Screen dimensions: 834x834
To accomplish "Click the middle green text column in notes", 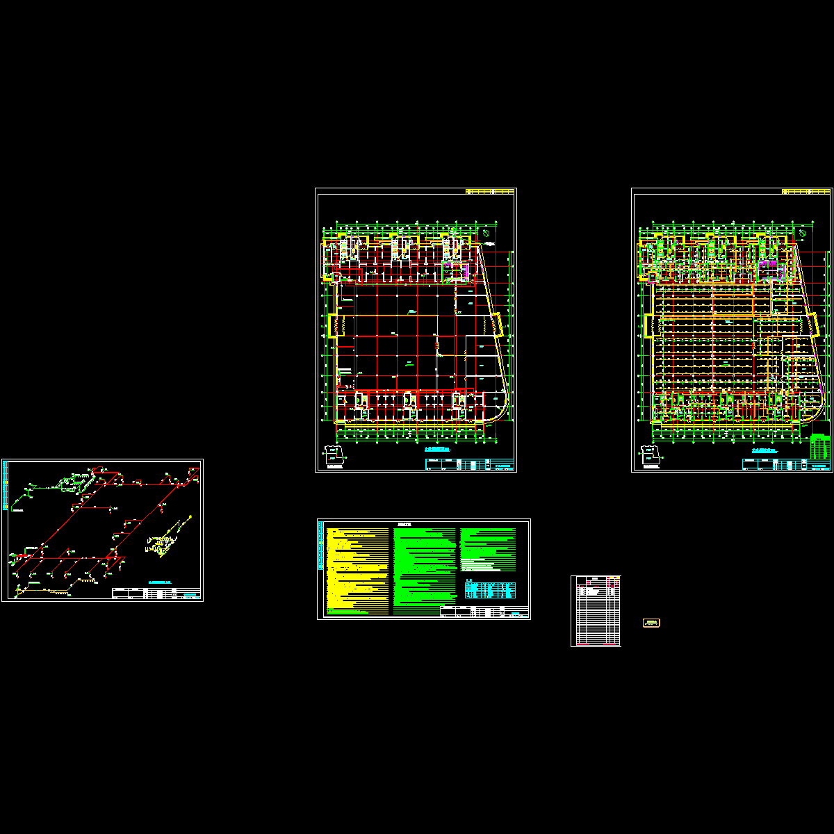I will pyautogui.click(x=424, y=570).
